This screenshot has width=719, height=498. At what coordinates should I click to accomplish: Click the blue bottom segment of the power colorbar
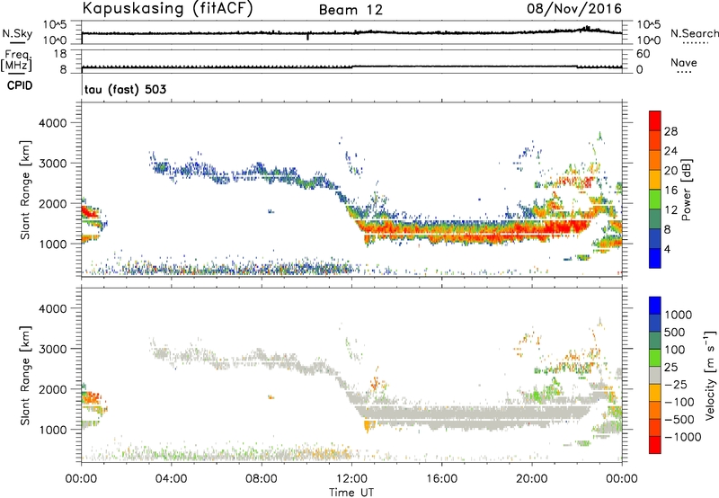coord(655,258)
